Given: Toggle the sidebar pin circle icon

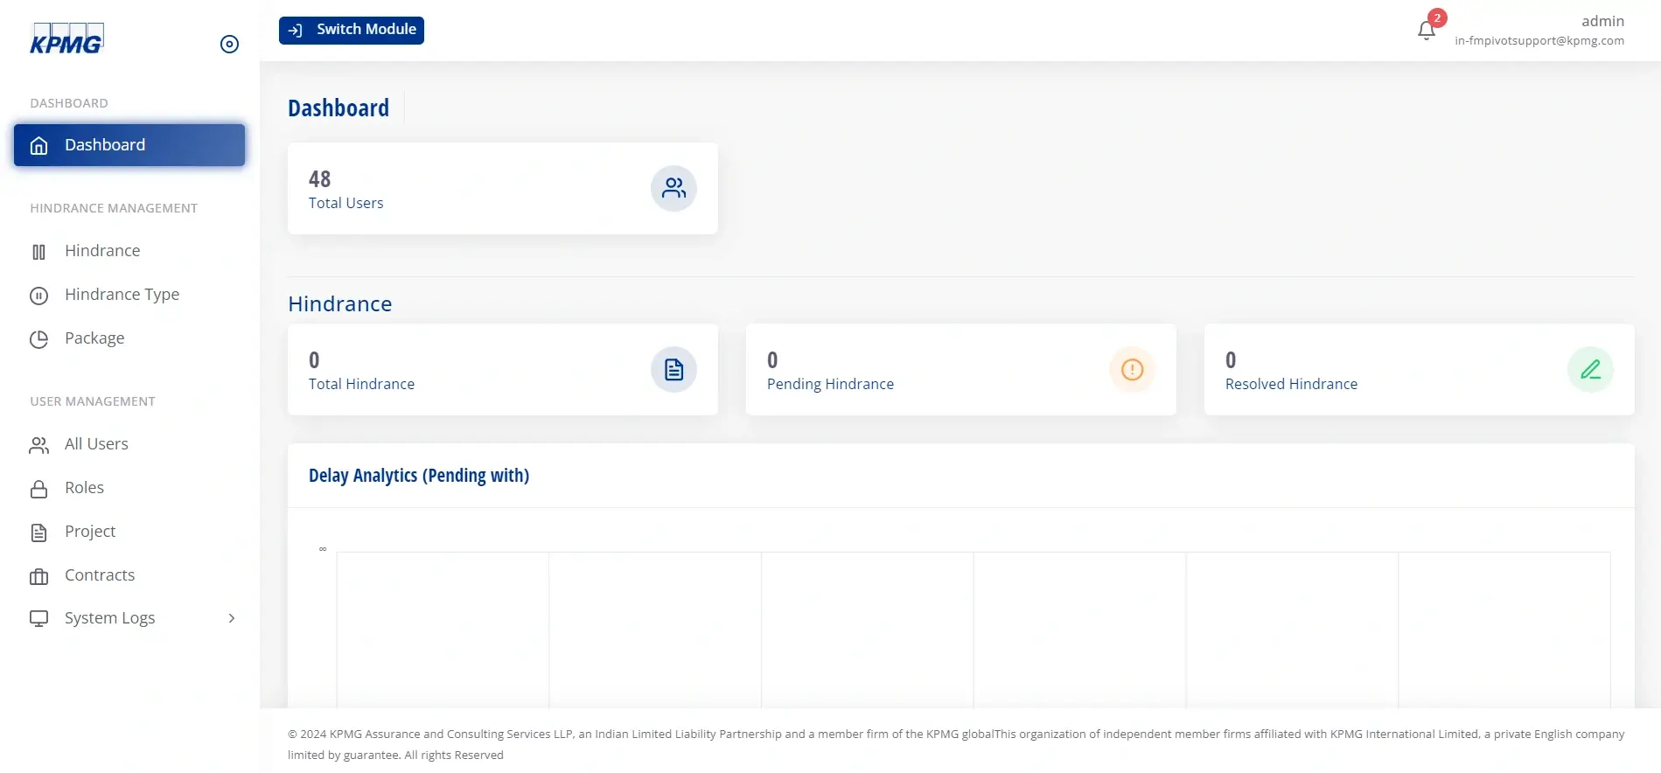Looking at the screenshot, I should coord(229,45).
